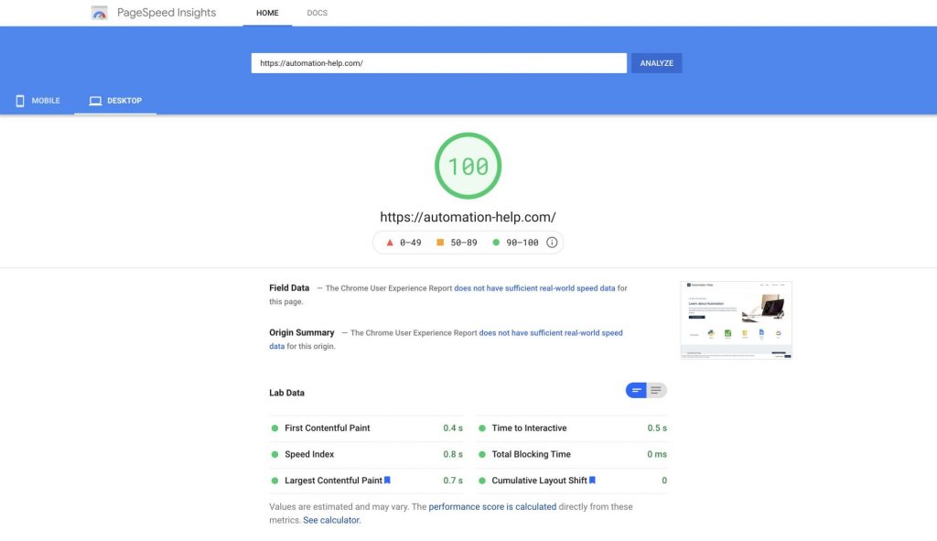Select the HOME tab
Screen dimensions: 937x541
(x=267, y=13)
